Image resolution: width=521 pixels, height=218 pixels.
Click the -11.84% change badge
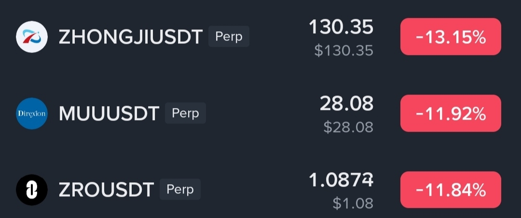coord(451,190)
